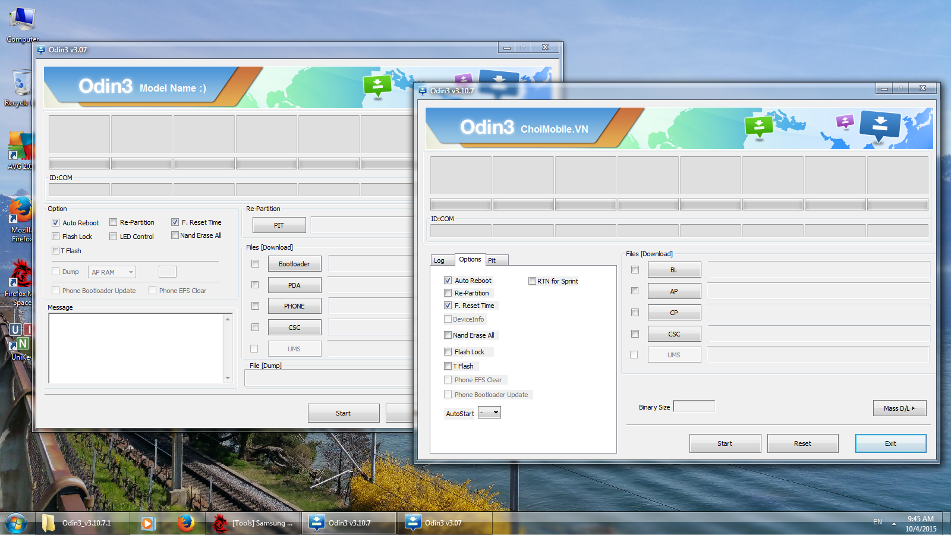This screenshot has height=535, width=951.
Task: Activate the Odin3 v3.07 taskbar button
Action: (445, 523)
